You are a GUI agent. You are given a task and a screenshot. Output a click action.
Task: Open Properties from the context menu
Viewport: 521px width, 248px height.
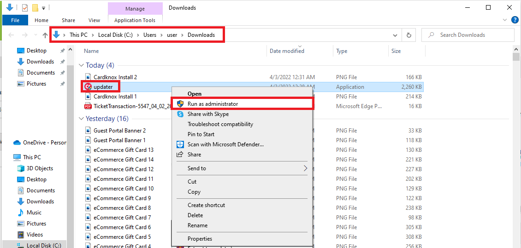tap(242, 239)
